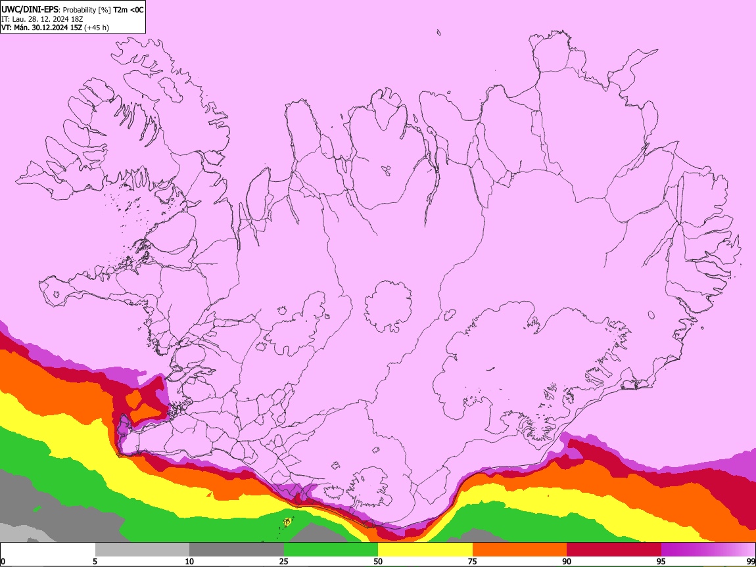Click the yellow 50-75 legend swatch

tap(425, 550)
